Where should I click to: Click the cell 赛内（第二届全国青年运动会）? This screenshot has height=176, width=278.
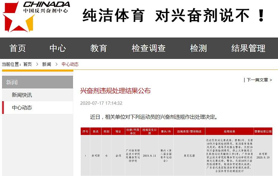[x=166, y=156]
